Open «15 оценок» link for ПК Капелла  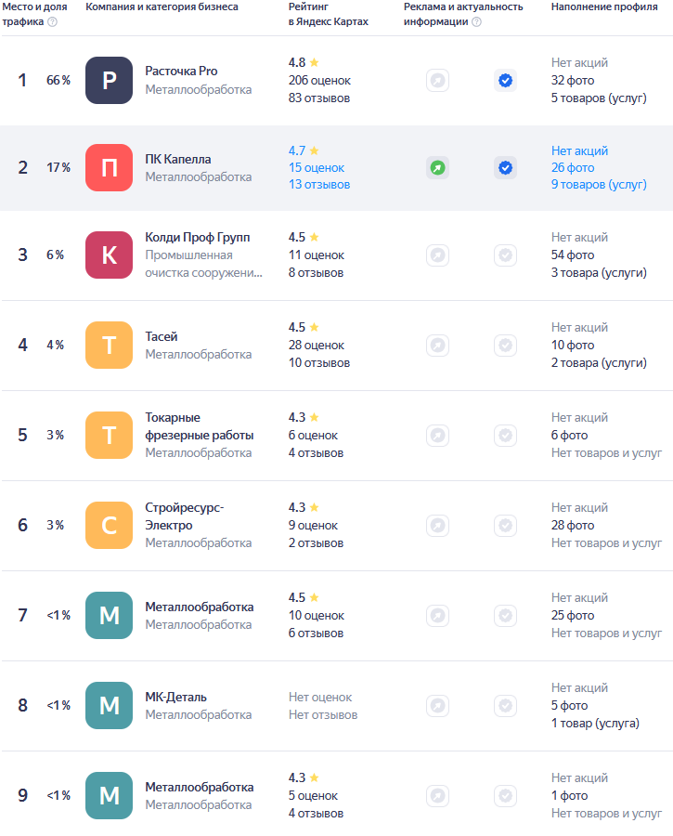(x=316, y=168)
